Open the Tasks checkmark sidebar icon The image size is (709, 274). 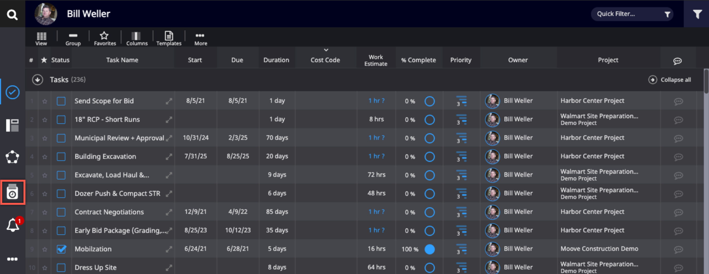point(12,92)
